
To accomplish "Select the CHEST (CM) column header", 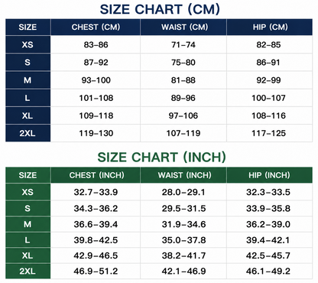I will pyautogui.click(x=96, y=27).
